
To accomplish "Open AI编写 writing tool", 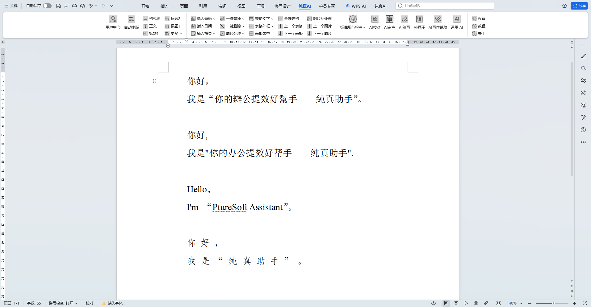I will 404,23.
